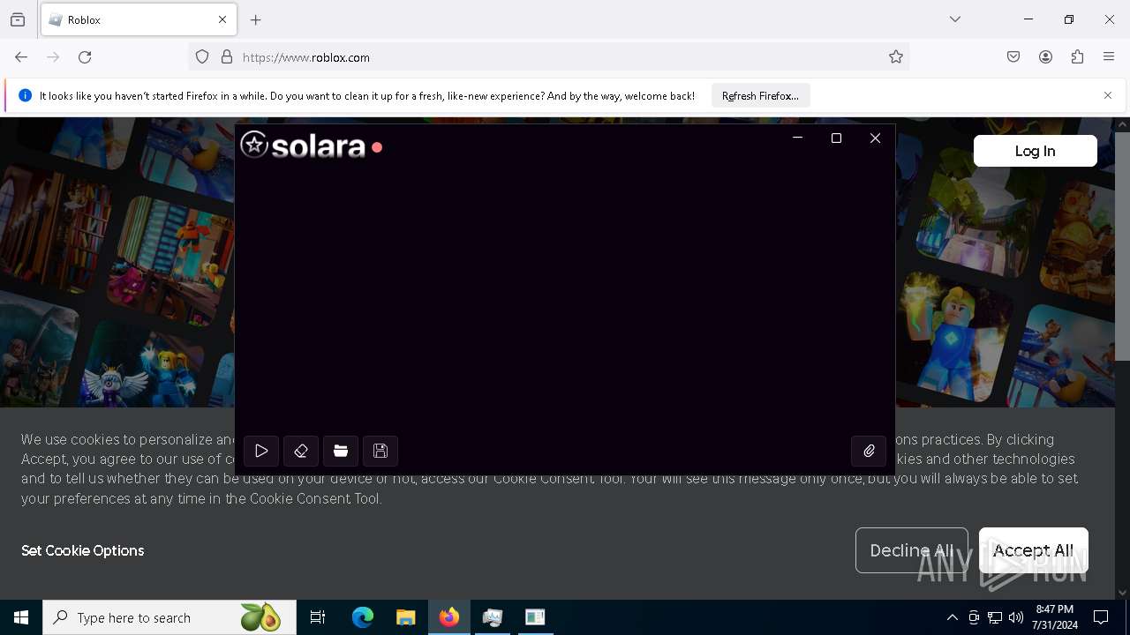Open the Windows Start menu

pyautogui.click(x=21, y=617)
